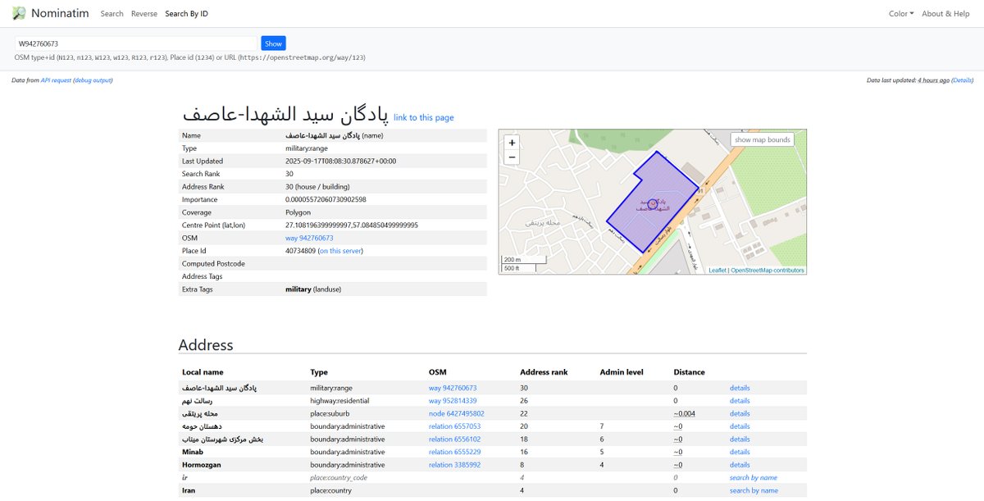Image resolution: width=984 pixels, height=501 pixels.
Task: Open relation 6555229 link
Action: coord(454,452)
